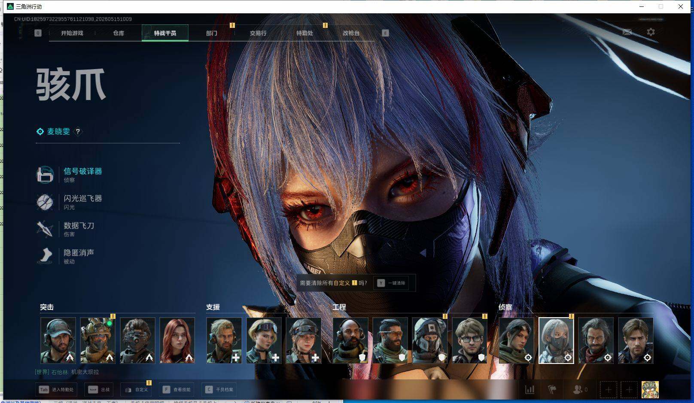This screenshot has height=403, width=694.
Task: Select the 闪光巡飞器 skill icon
Action: click(45, 202)
